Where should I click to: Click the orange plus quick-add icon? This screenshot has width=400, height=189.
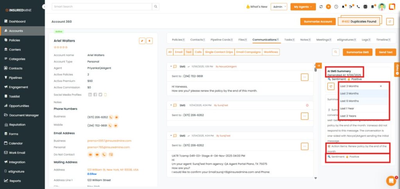(x=328, y=7)
